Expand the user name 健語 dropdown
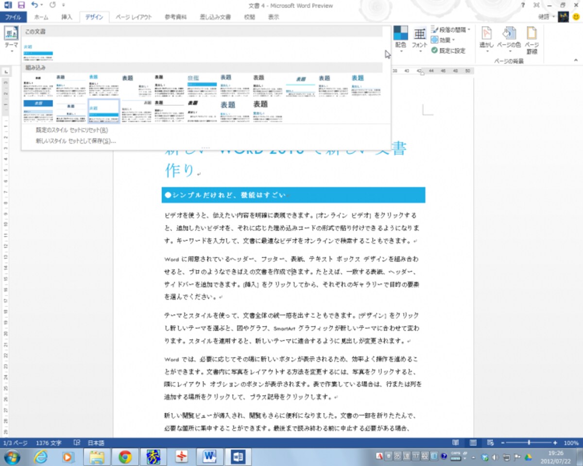Screen dimensions: 583x466 [547, 17]
